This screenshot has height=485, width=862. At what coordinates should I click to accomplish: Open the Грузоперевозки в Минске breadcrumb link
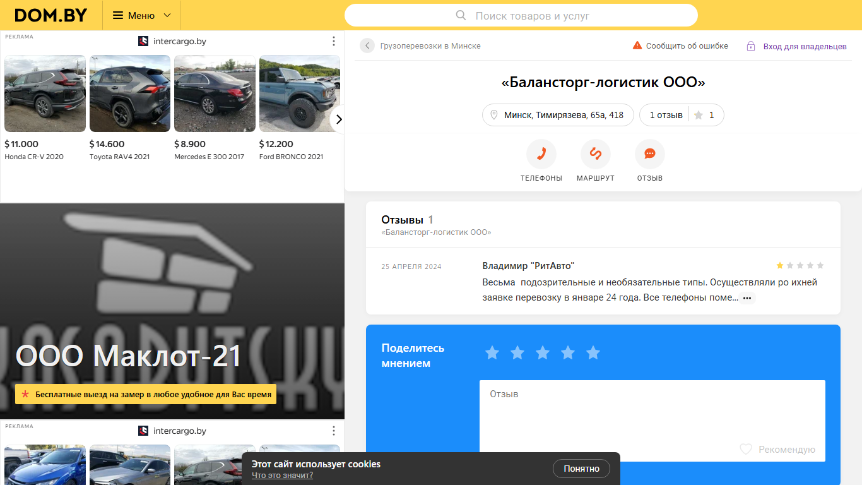click(430, 46)
